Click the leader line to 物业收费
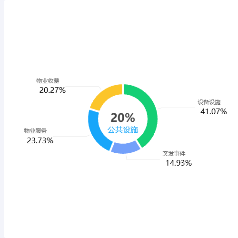Screen dimensions: 238x238 pyautogui.click(x=82, y=87)
